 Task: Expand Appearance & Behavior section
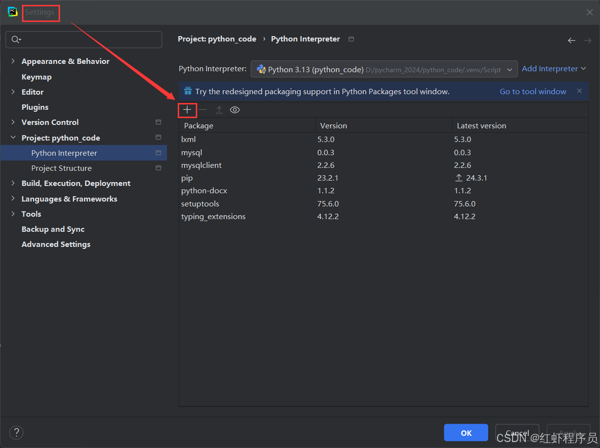pyautogui.click(x=13, y=61)
